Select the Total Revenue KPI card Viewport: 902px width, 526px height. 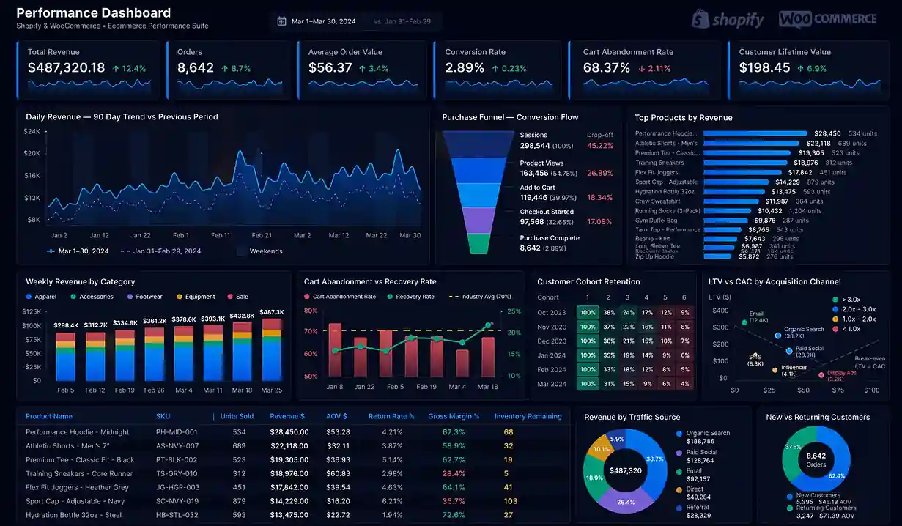tap(88, 70)
